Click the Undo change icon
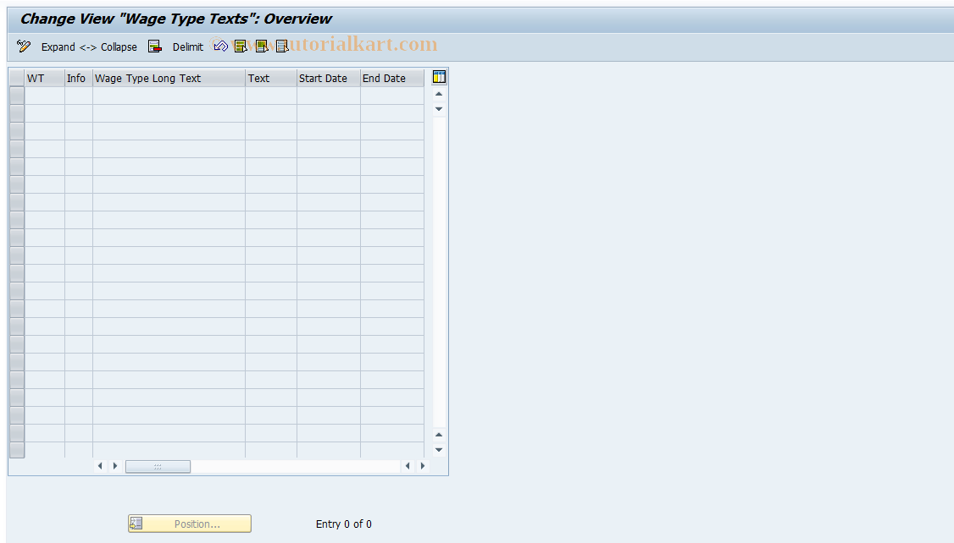This screenshot has height=543, width=954. [221, 47]
